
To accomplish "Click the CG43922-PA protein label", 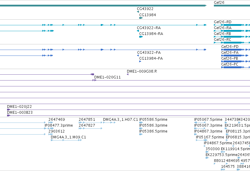I will pyautogui.click(x=149, y=53).
